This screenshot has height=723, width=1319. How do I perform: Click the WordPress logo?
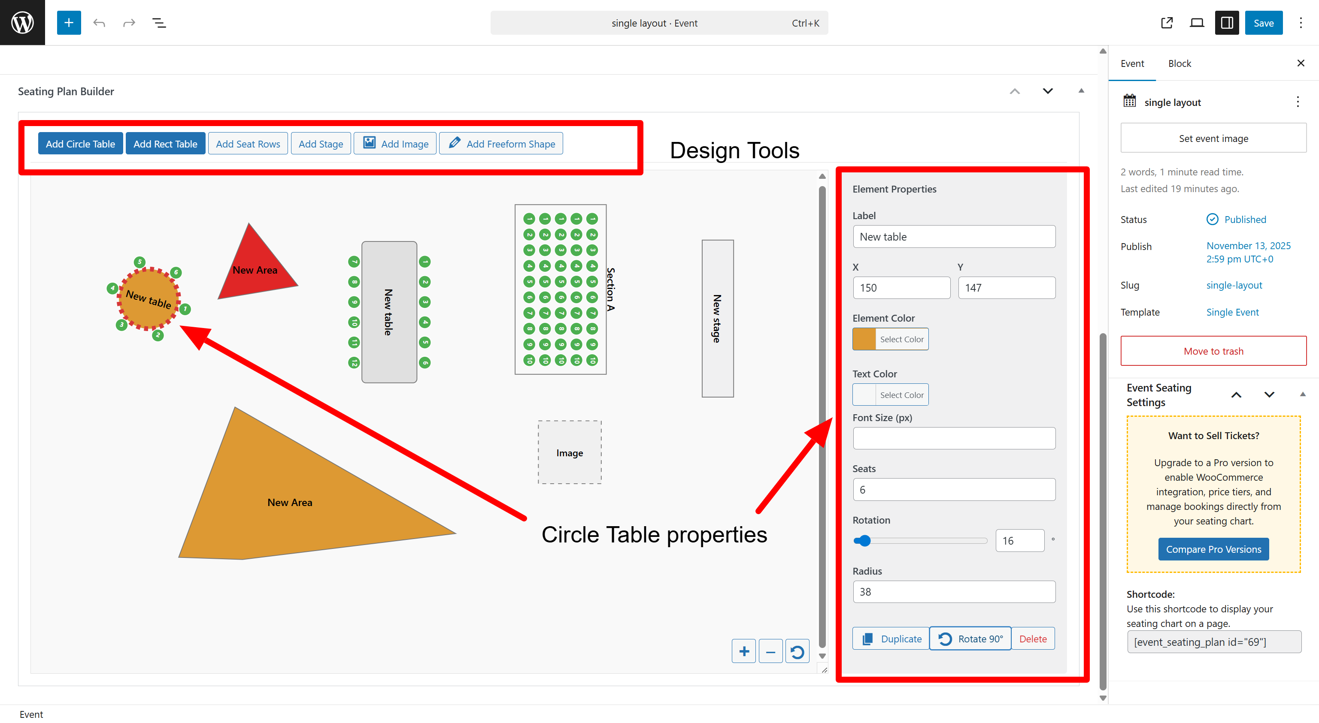click(x=22, y=22)
